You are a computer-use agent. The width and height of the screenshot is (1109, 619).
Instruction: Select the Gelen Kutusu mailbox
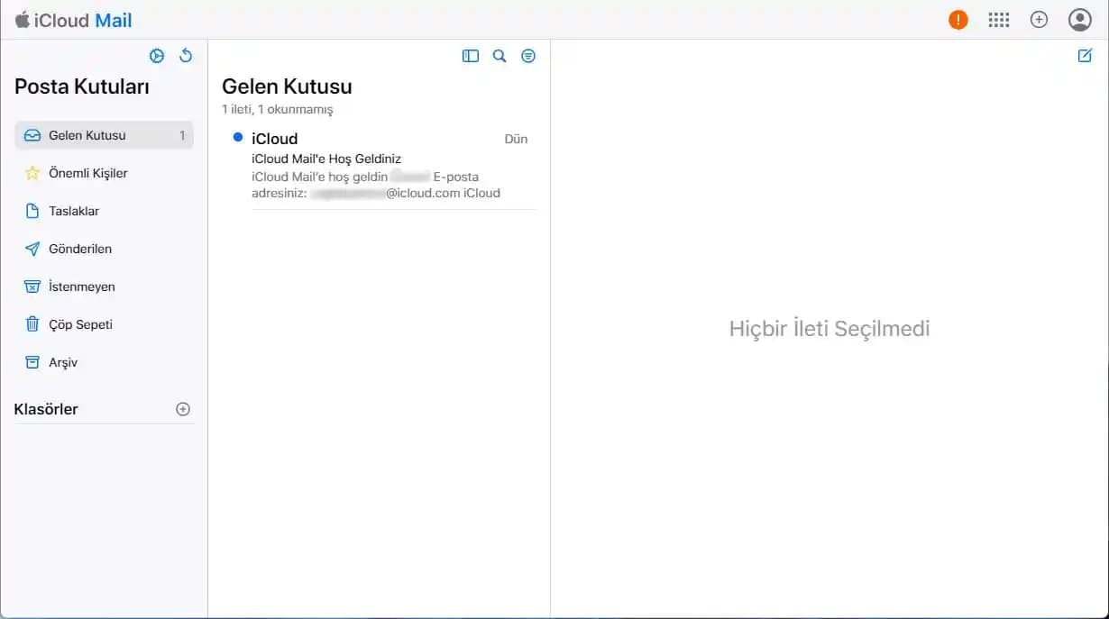click(90, 135)
